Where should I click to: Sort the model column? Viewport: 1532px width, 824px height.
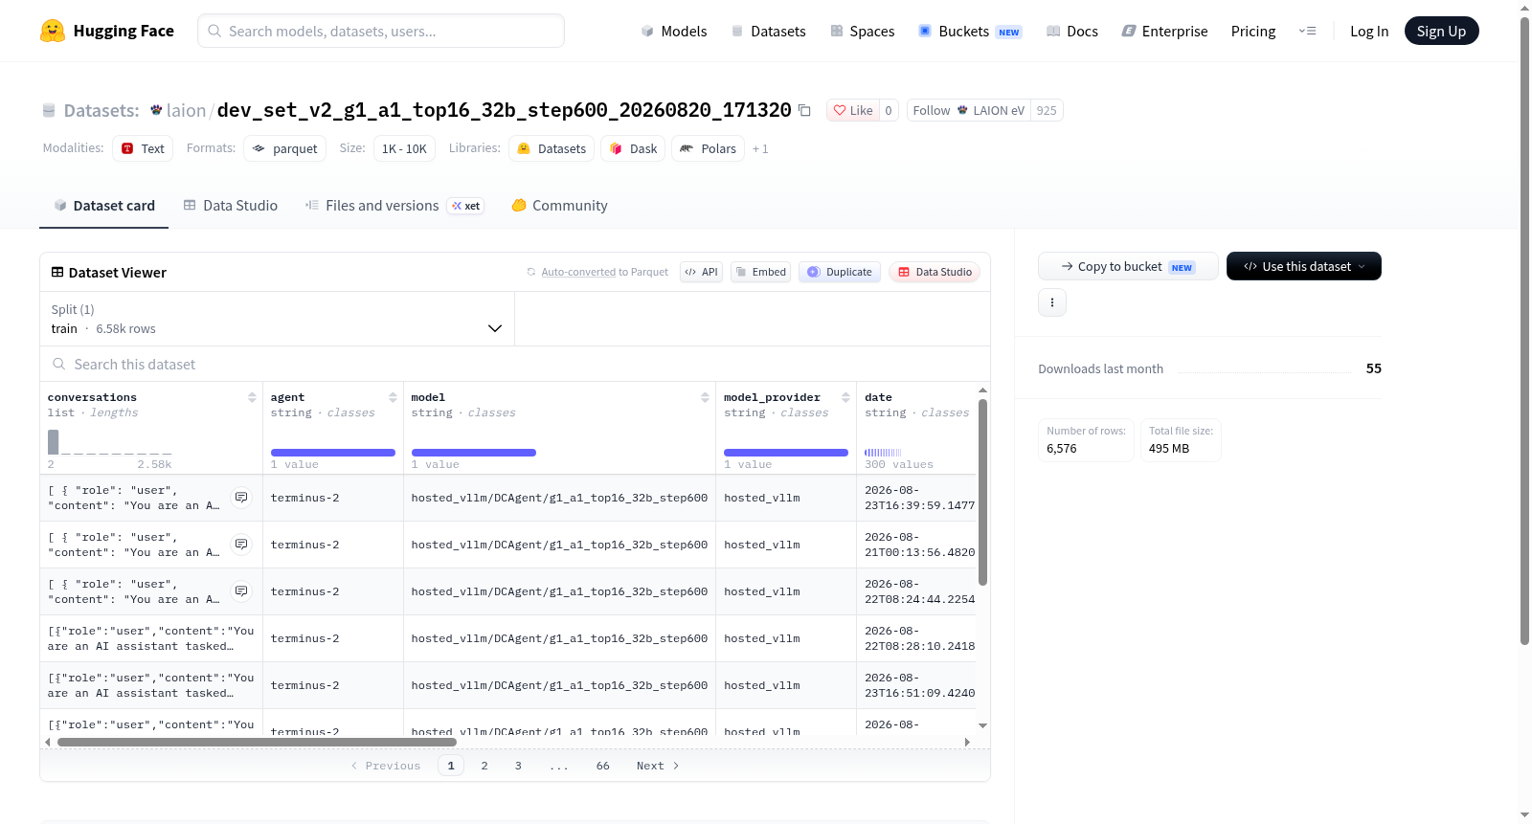point(705,397)
